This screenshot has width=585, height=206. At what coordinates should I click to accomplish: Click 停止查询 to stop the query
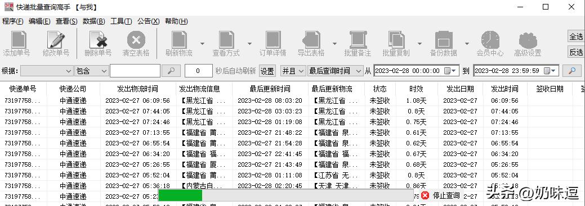(x=446, y=195)
